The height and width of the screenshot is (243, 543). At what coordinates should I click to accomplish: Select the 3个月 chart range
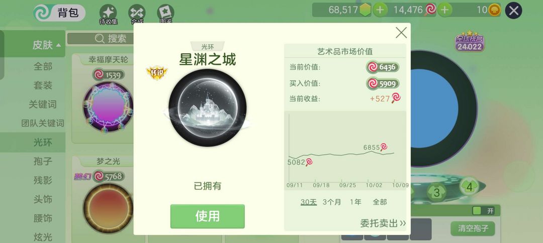click(332, 202)
